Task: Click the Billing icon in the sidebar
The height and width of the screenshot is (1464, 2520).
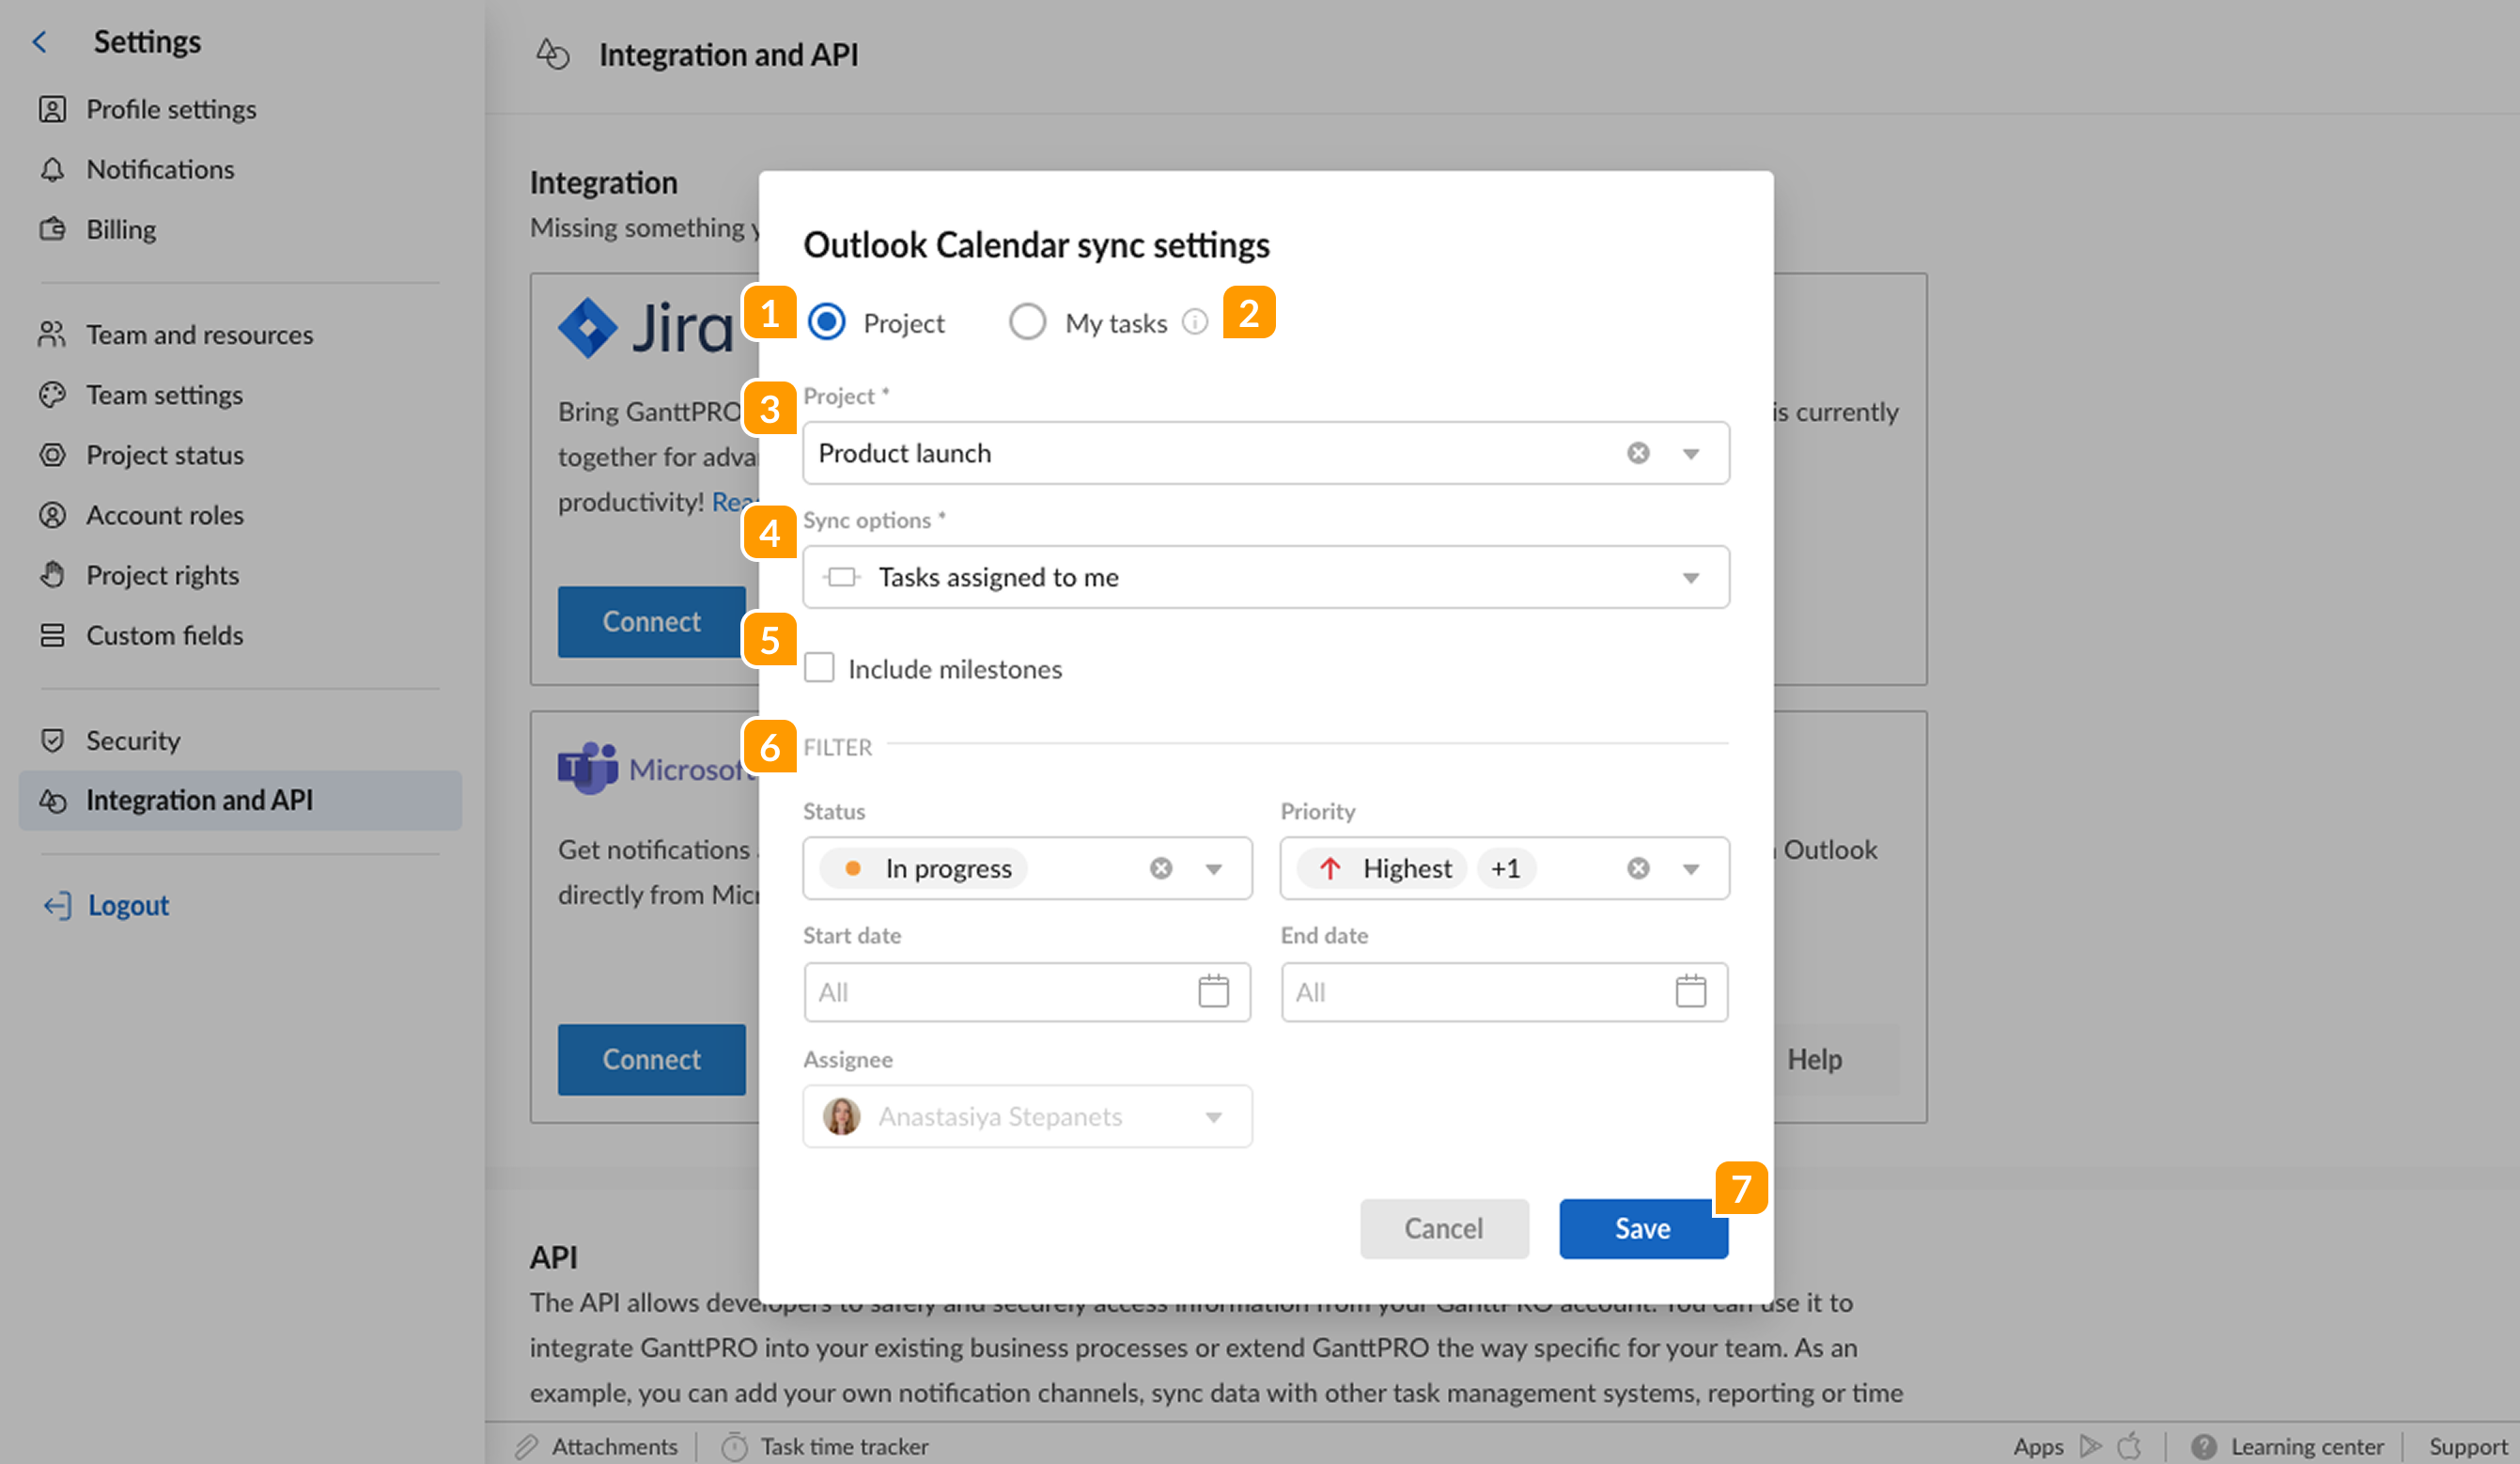Action: tap(54, 229)
